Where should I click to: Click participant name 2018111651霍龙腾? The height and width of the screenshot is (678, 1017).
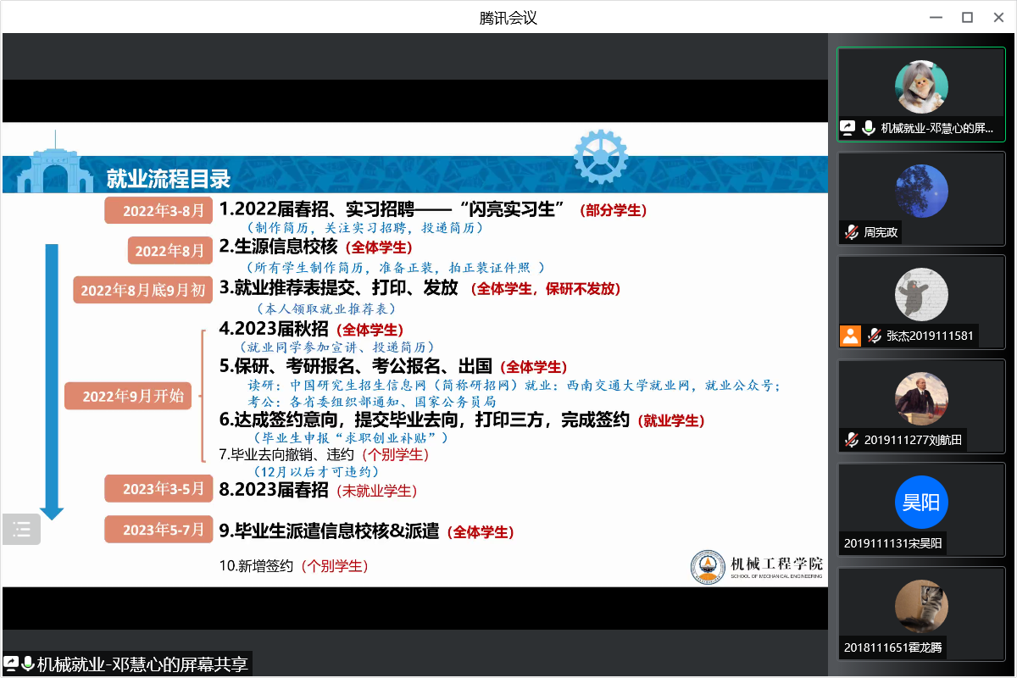coord(893,647)
